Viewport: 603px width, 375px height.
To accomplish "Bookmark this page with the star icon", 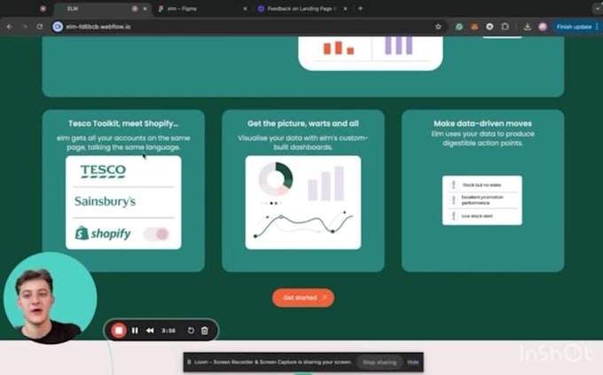I will tap(438, 27).
